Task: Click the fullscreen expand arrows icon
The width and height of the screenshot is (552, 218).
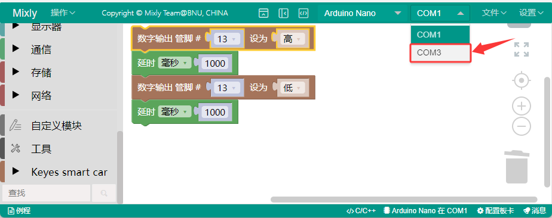Action: [x=522, y=49]
